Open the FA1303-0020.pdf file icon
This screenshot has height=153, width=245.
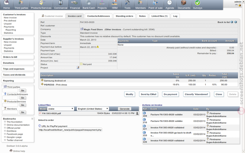tap(40, 113)
